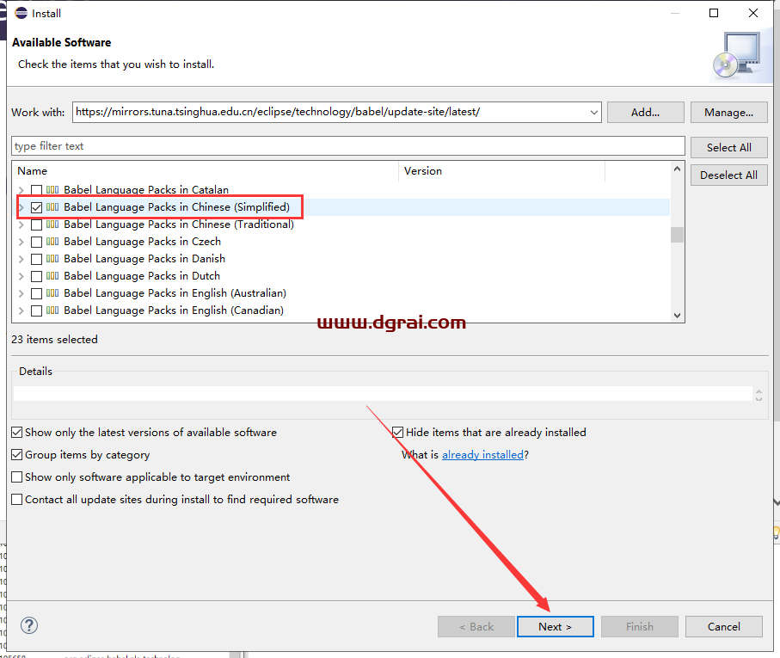Image resolution: width=780 pixels, height=658 pixels.
Task: Select row Babel Language Packs in Czech
Action: [341, 242]
